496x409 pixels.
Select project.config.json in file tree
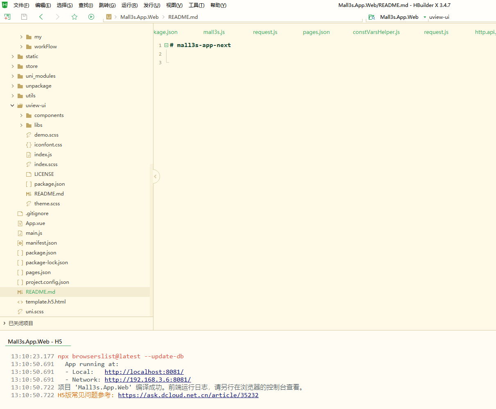point(47,282)
